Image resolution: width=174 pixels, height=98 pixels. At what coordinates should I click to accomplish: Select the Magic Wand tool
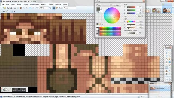[166, 59]
